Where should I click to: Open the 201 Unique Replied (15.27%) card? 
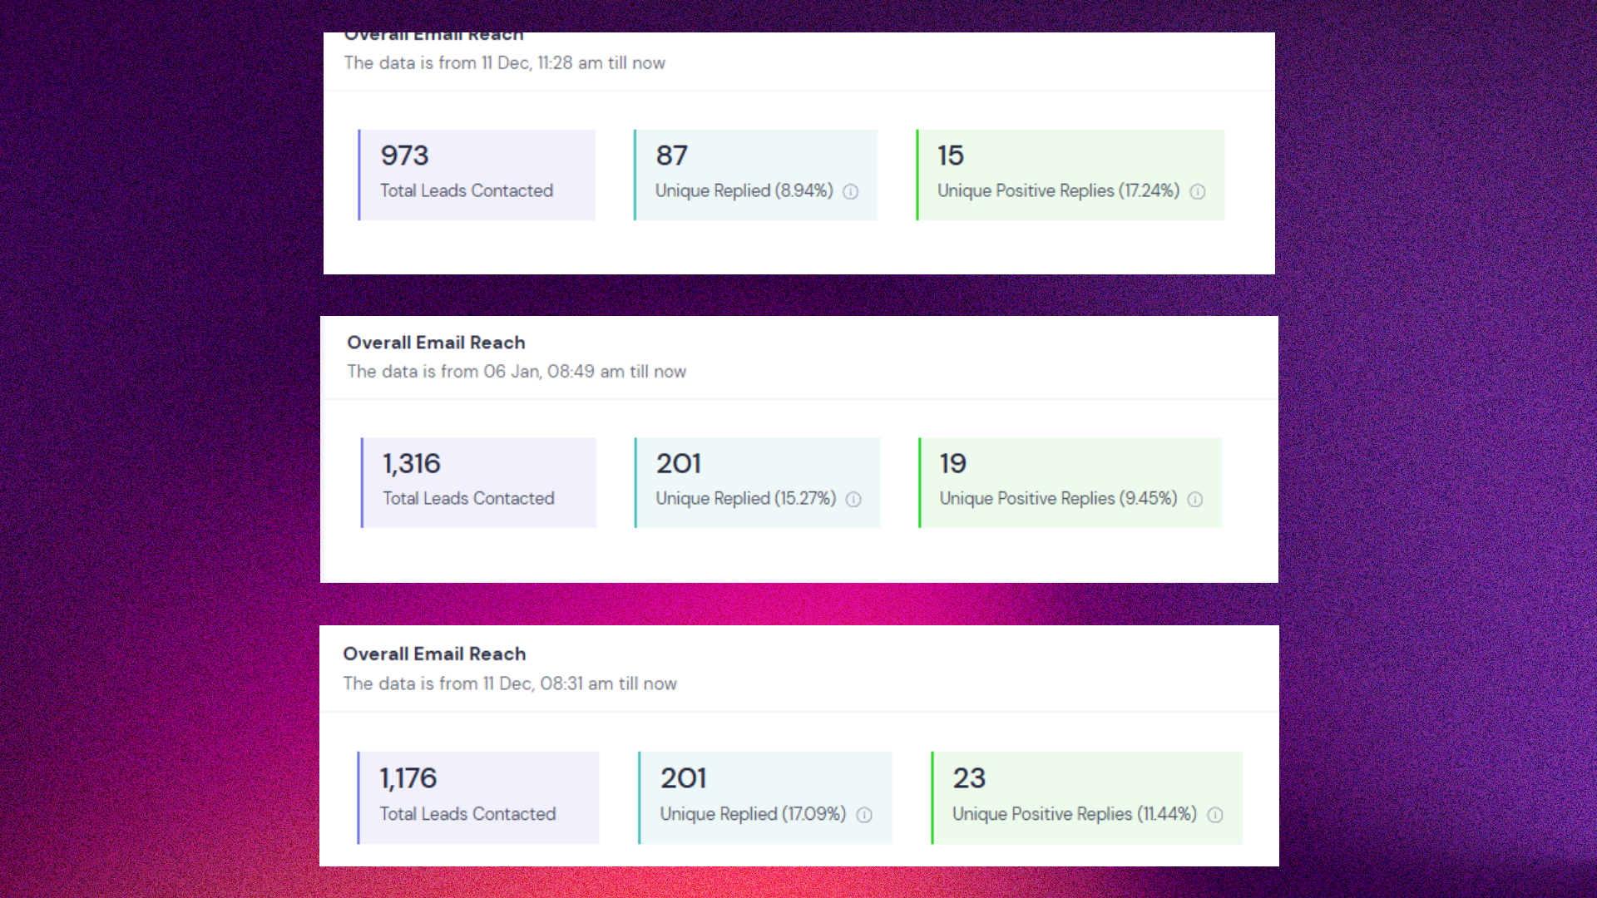click(x=757, y=482)
